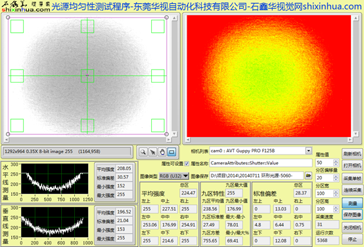Click the 分区偏移量 field showing 20

point(325,178)
